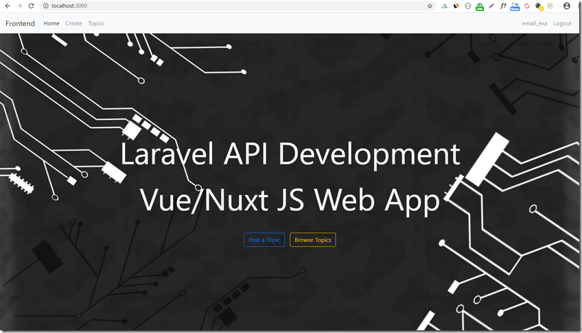Click the browser forward arrow
This screenshot has height=333, width=582.
click(19, 6)
